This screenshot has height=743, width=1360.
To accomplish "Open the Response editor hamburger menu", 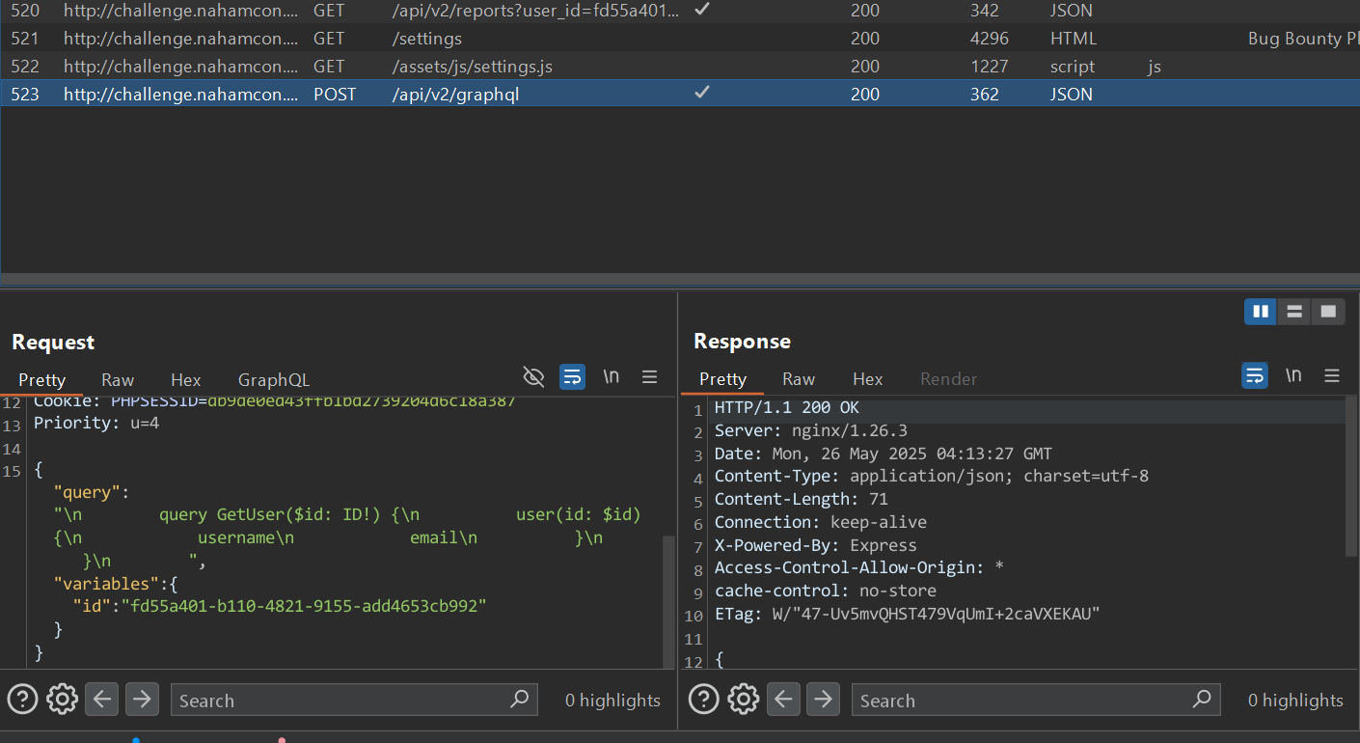I will 1332,375.
